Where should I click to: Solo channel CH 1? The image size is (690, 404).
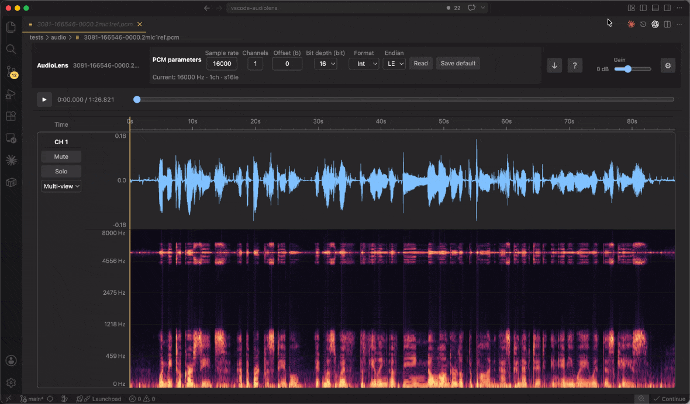(x=61, y=171)
